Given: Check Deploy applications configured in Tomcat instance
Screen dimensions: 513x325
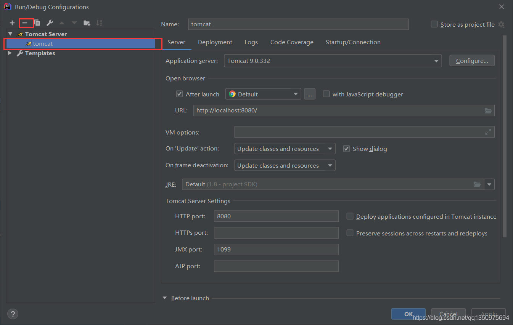Looking at the screenshot, I should tap(350, 216).
